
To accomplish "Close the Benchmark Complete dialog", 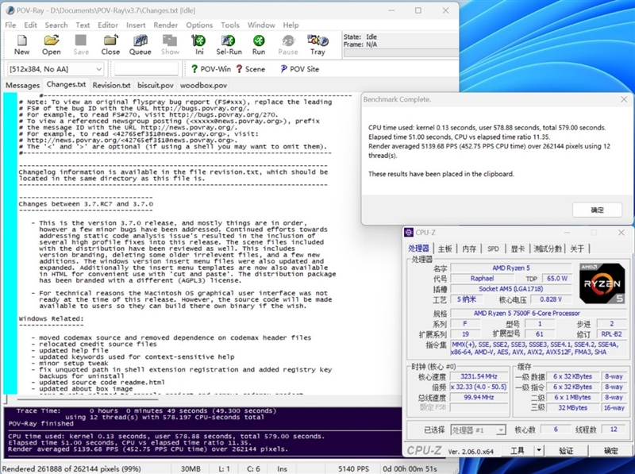I will tap(624, 99).
